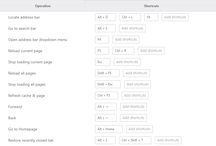Click the Alt + S shortcut box
216x146 pixels.
(x=105, y=28)
